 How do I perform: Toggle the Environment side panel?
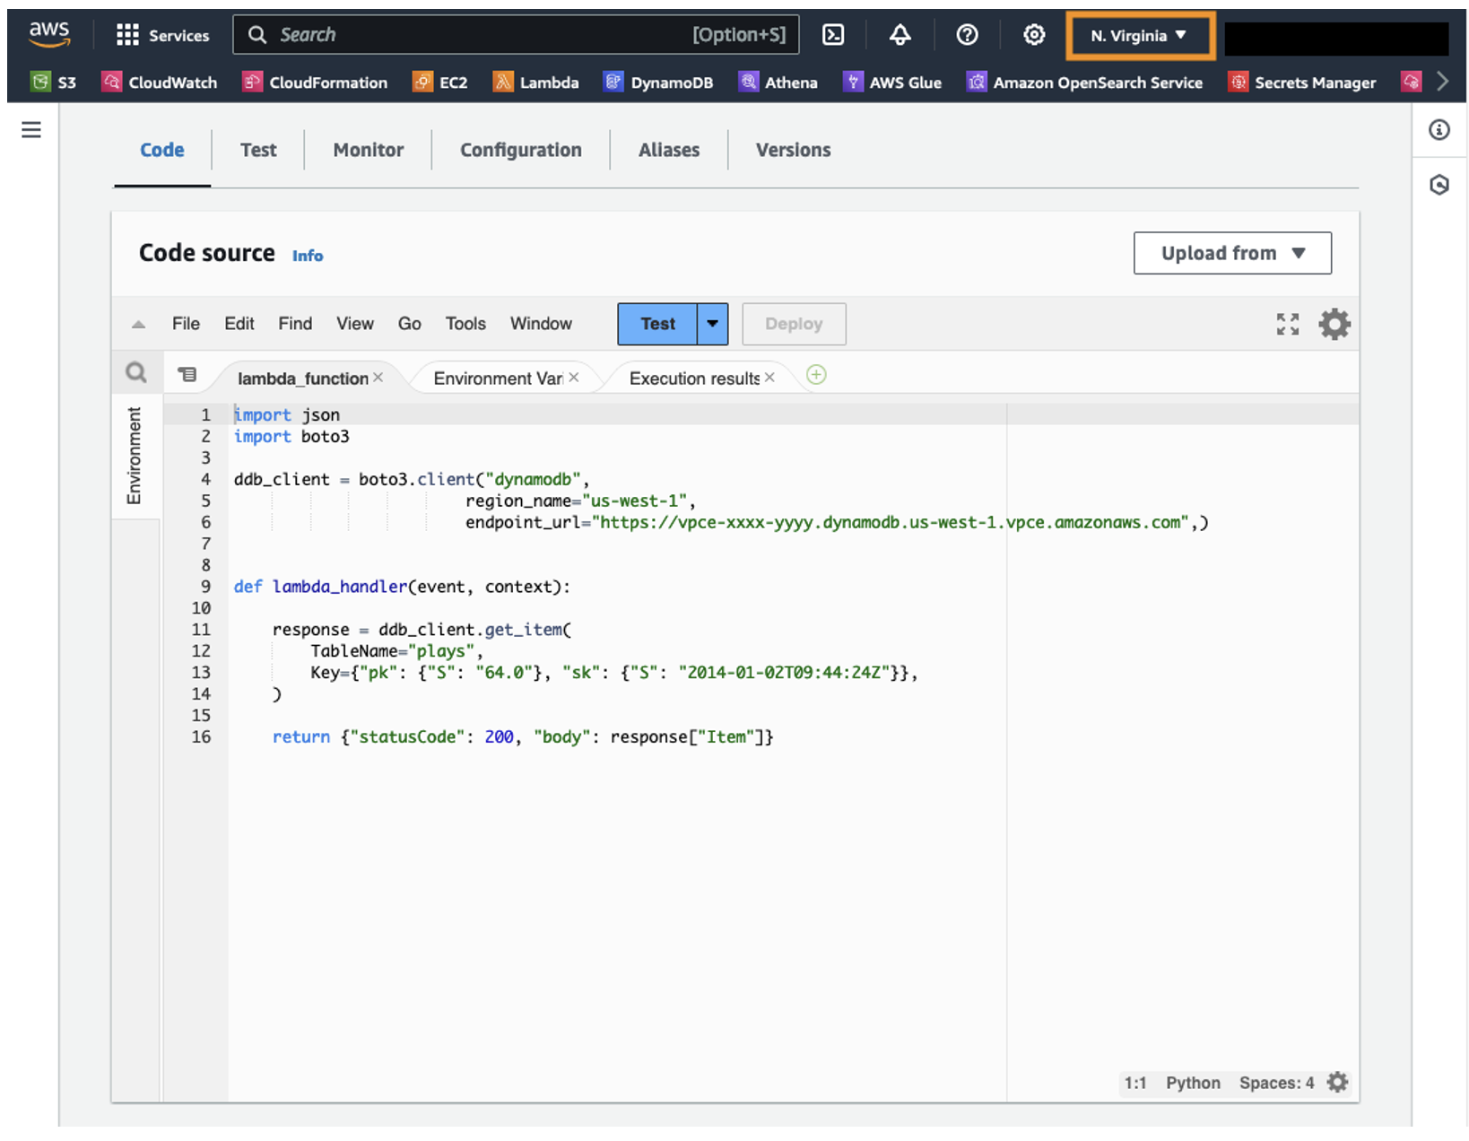tap(135, 456)
